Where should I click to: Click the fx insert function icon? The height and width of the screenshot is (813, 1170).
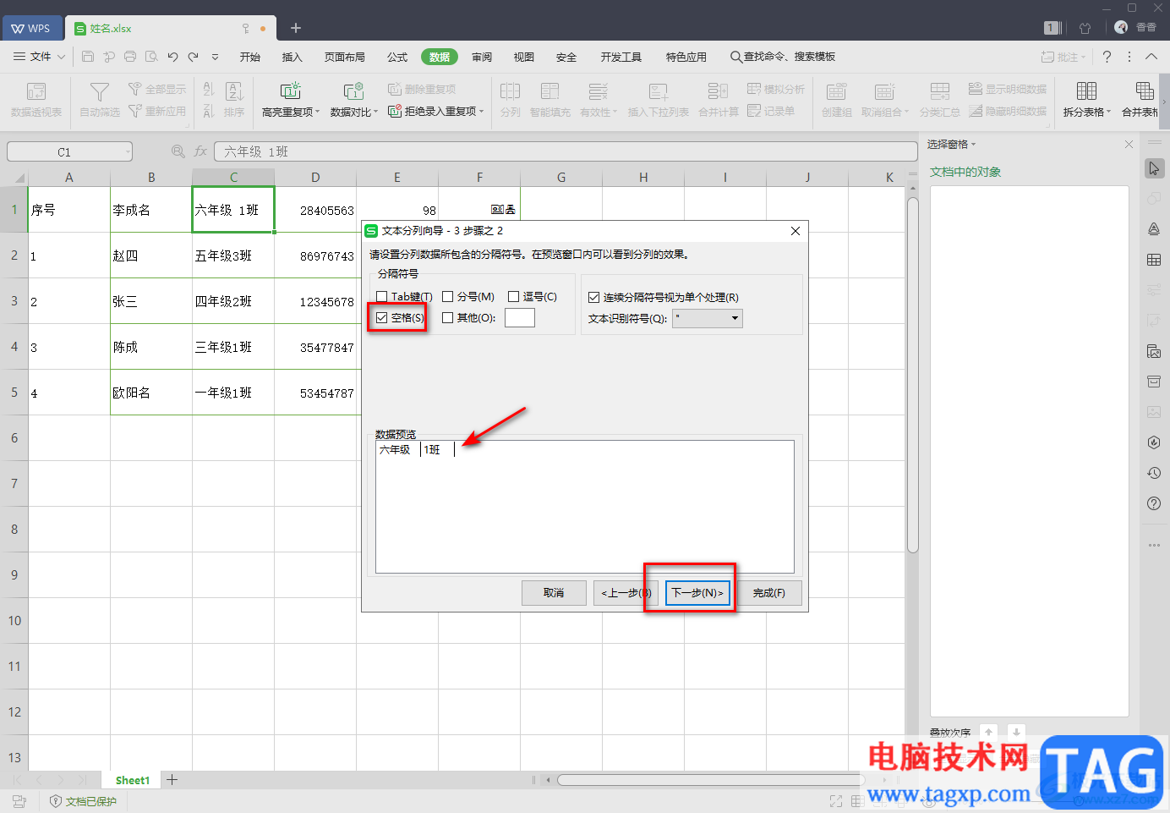click(200, 151)
